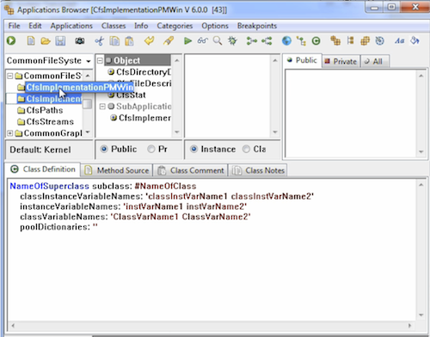Click the bug debug toolbar icon
The height and width of the screenshot is (337, 430).
[232, 41]
